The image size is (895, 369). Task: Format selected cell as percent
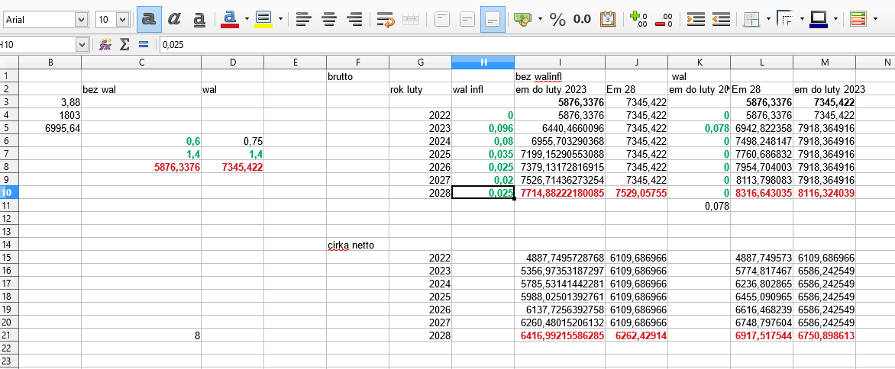click(x=557, y=19)
